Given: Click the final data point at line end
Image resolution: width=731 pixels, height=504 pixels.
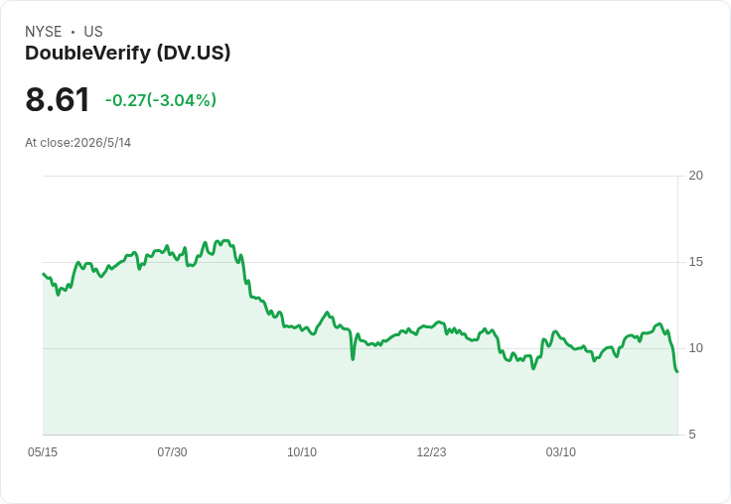Looking at the screenshot, I should pos(677,372).
